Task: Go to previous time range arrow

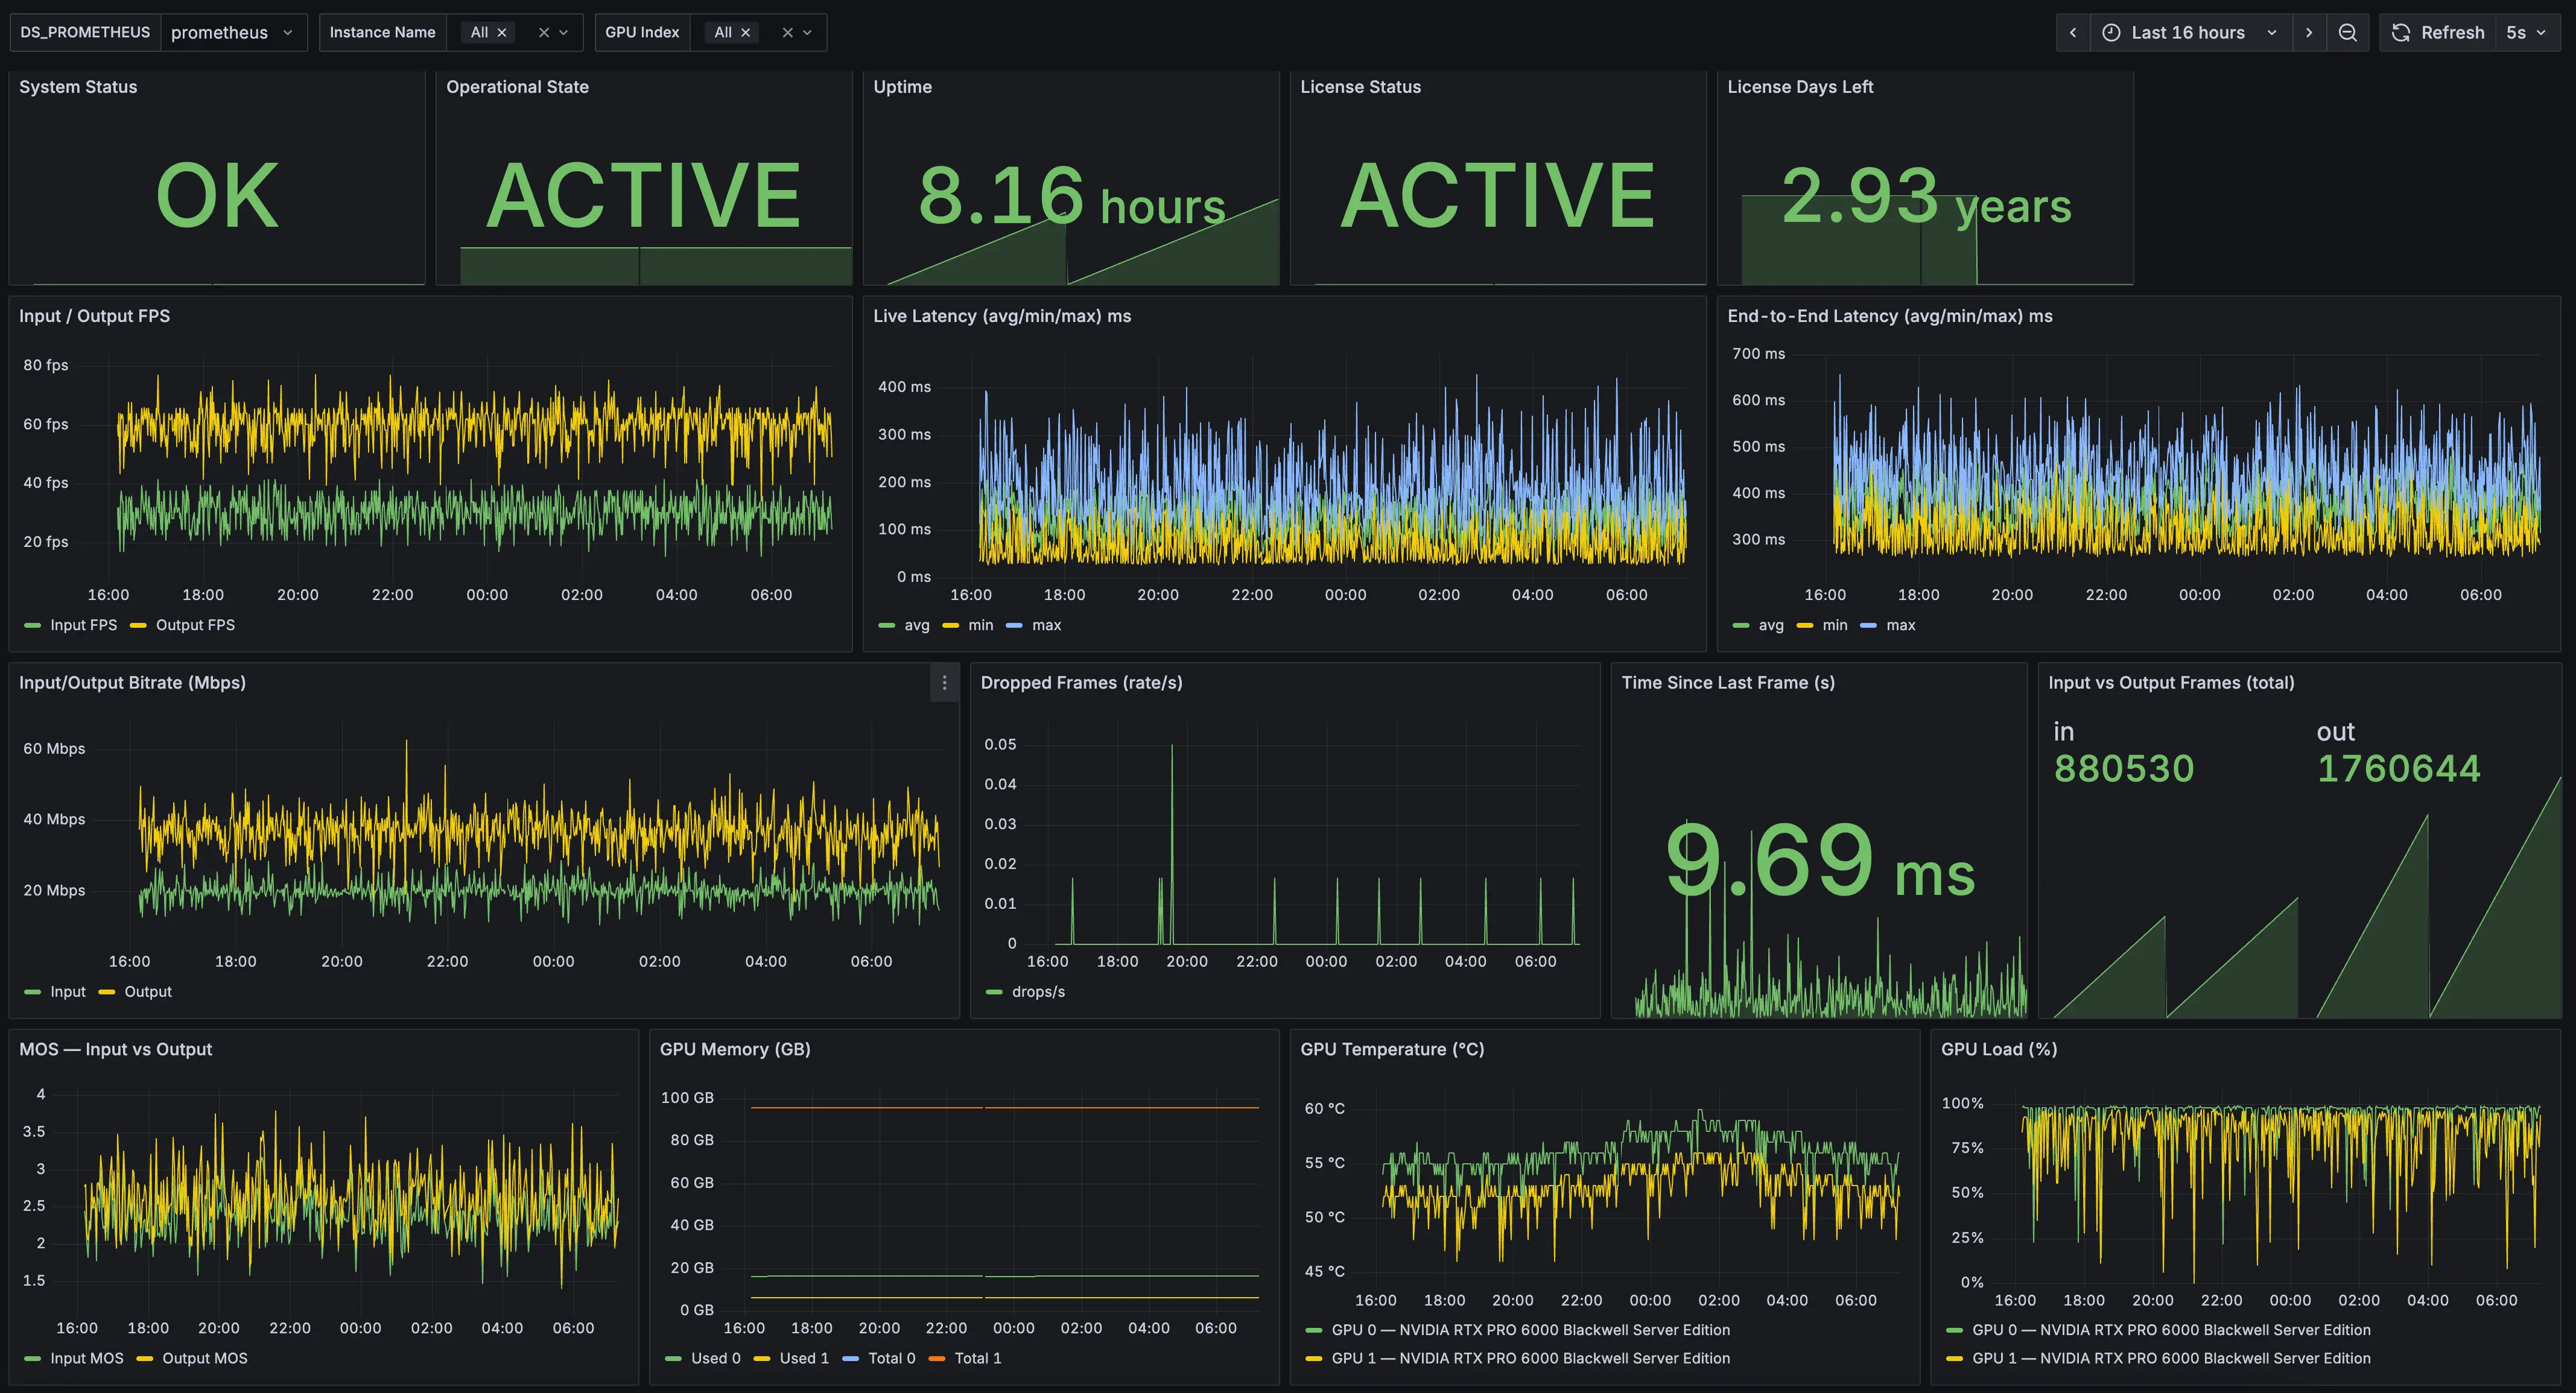Action: coord(2073,33)
